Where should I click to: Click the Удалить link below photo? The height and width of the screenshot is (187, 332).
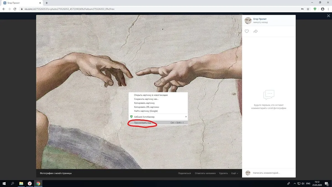[x=224, y=173]
